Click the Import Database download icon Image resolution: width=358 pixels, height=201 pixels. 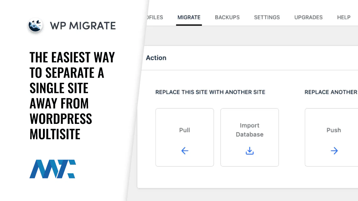250,151
